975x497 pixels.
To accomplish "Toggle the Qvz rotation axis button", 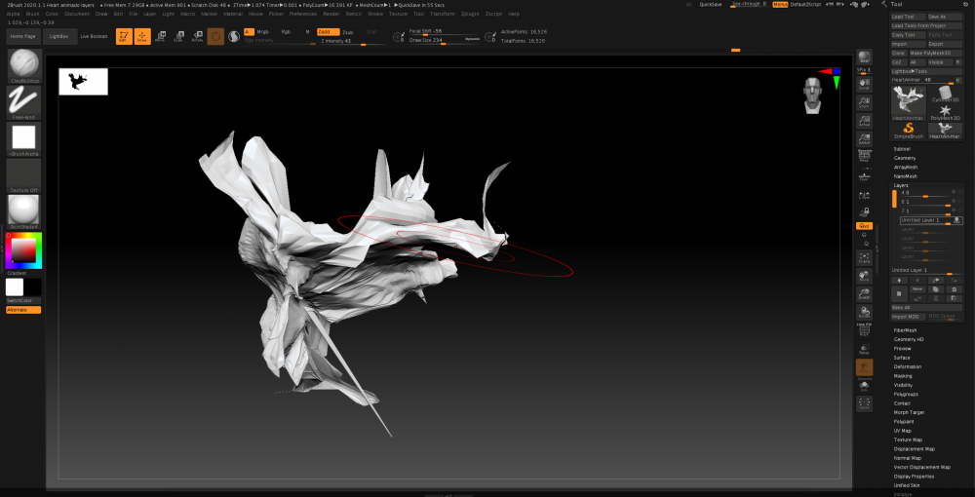I will coord(864,226).
